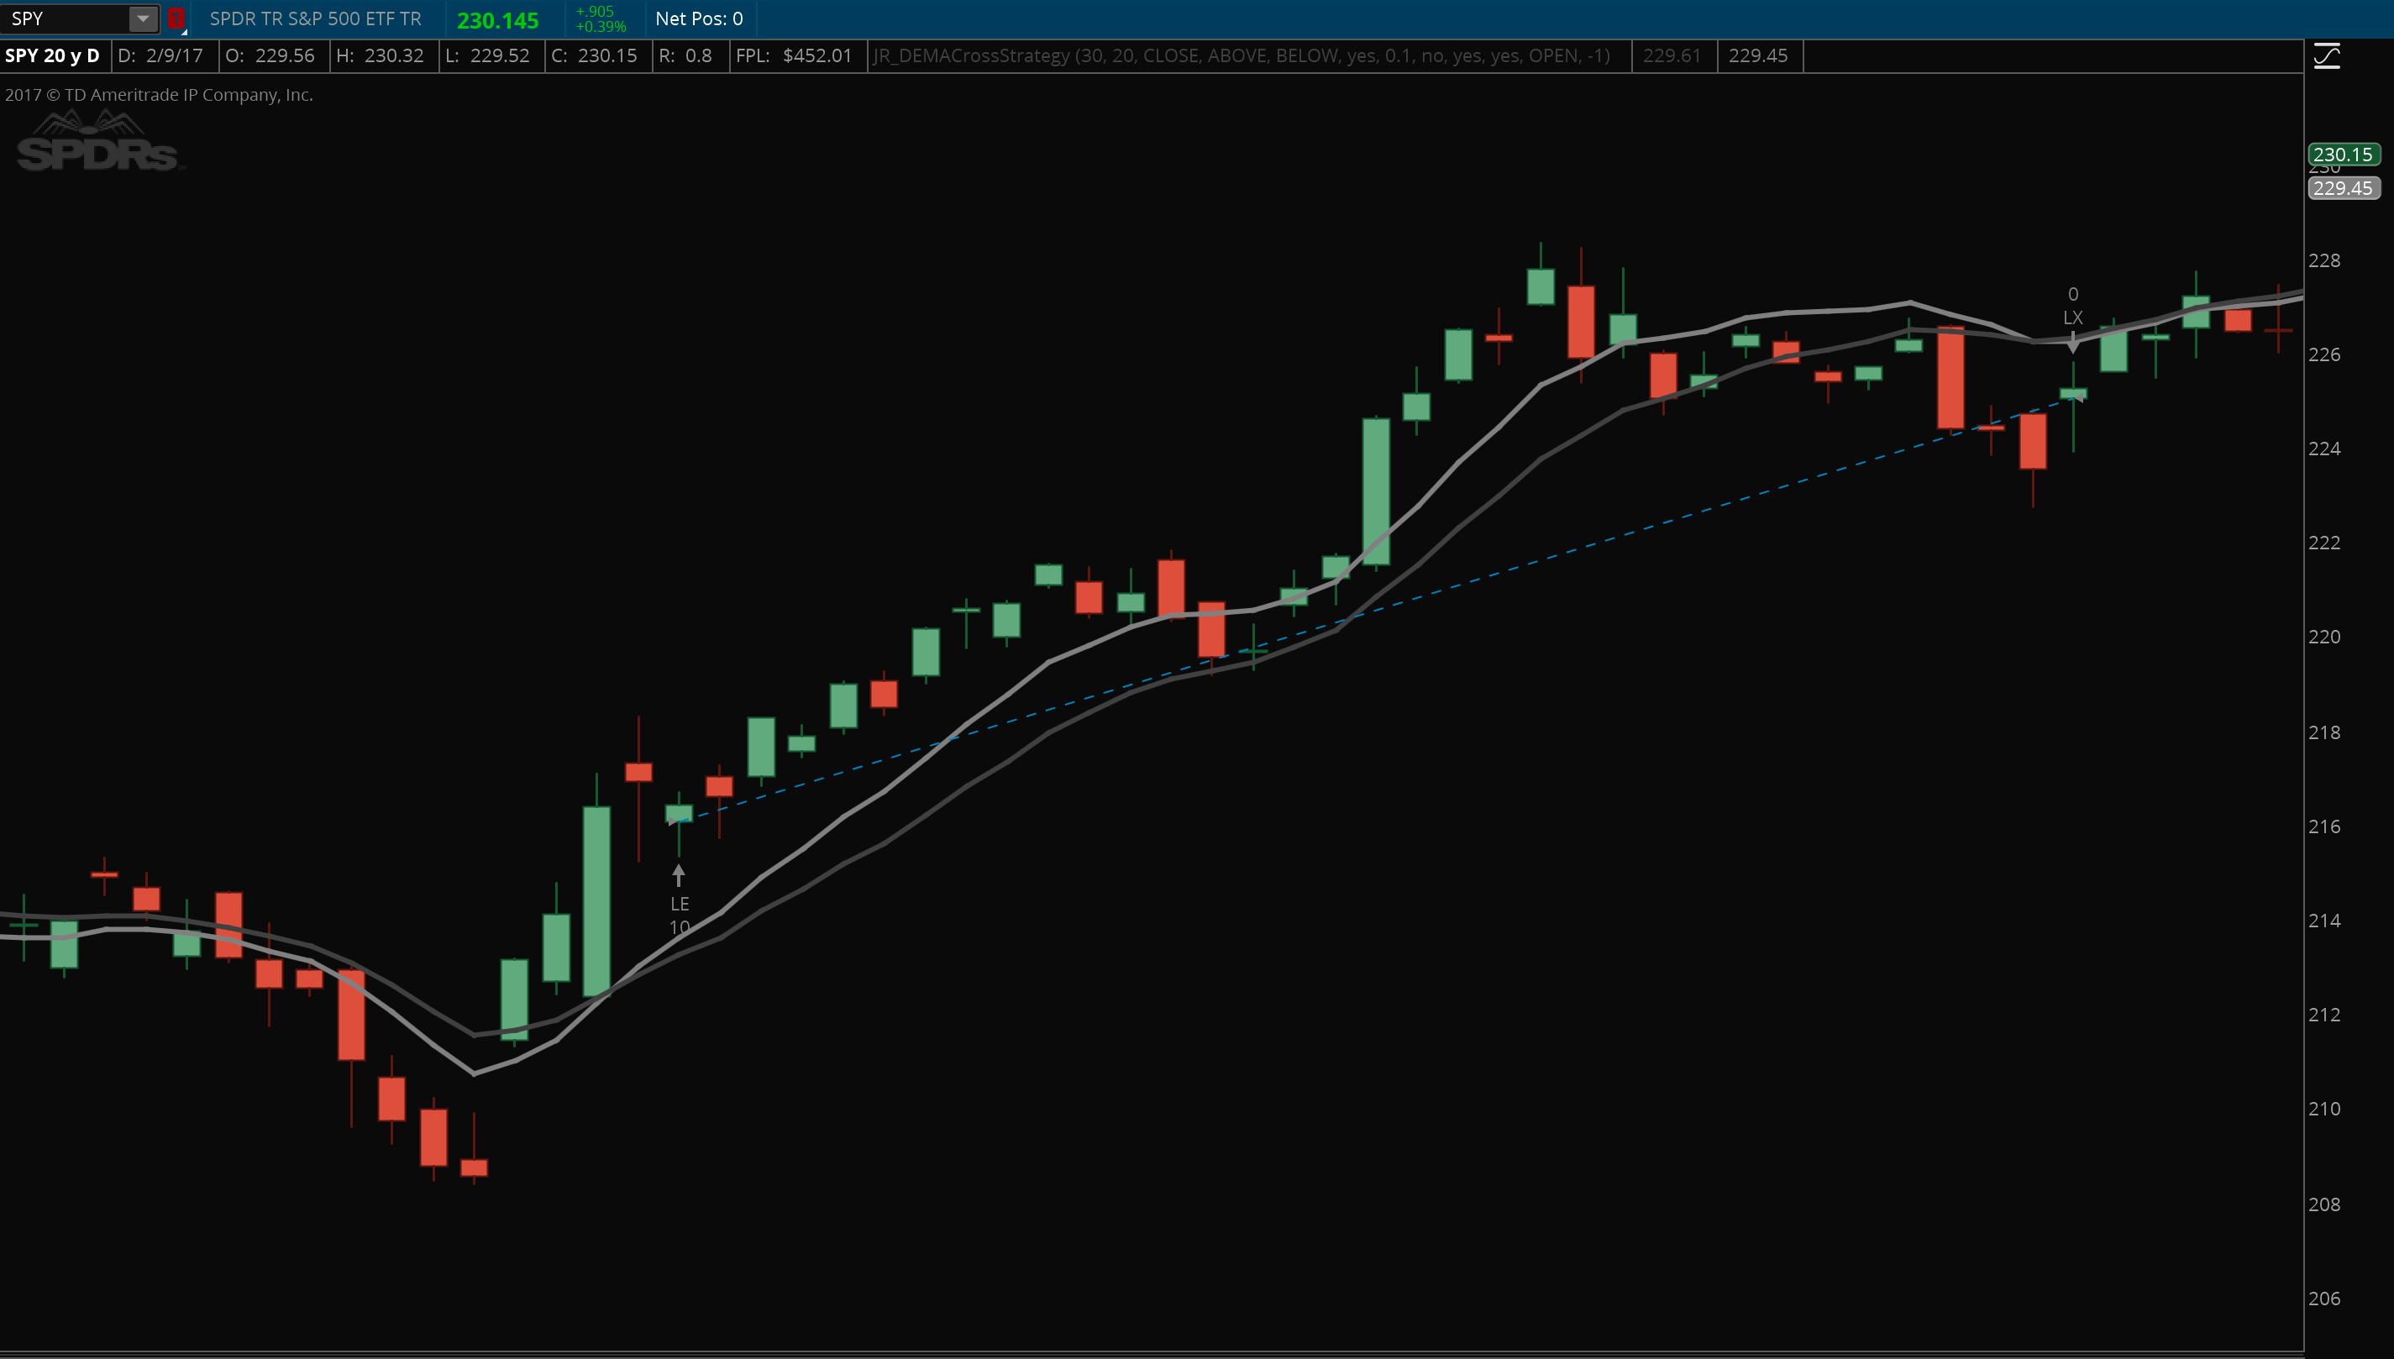Click the SPDR TR S&P 500 description
Screen dimensions: 2394x1359
316,18
